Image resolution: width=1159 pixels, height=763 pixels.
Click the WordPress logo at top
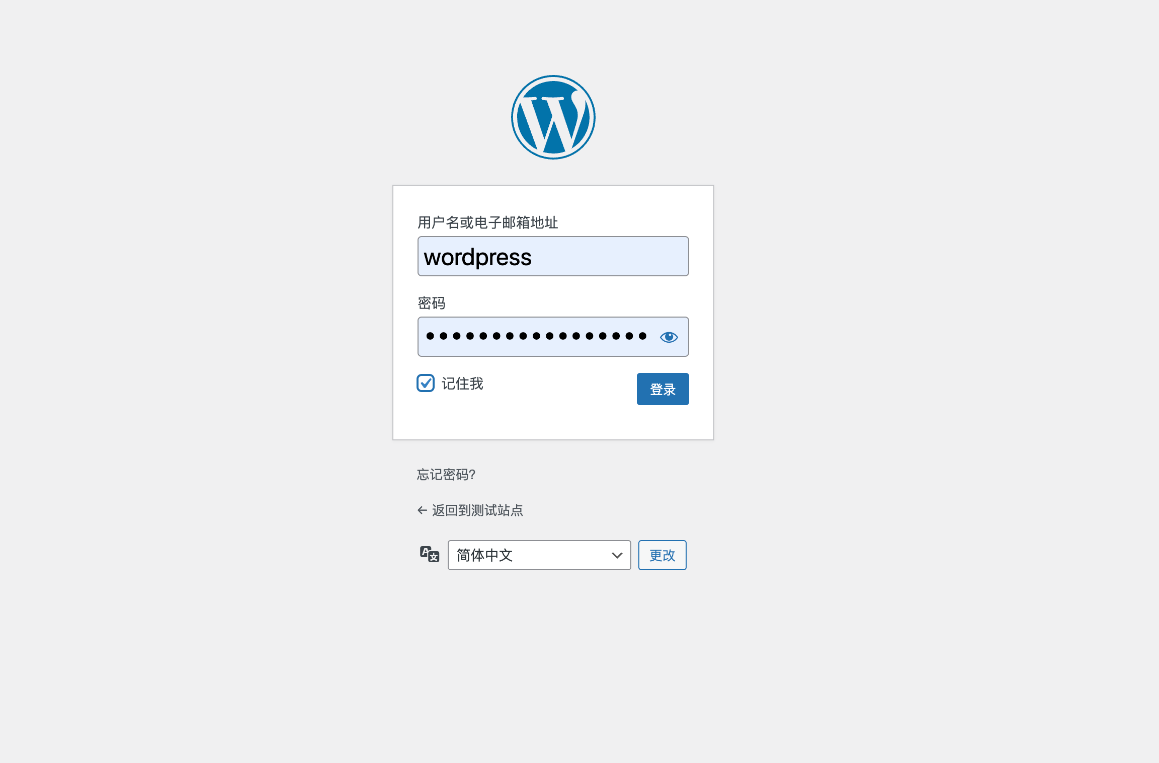[x=553, y=117]
